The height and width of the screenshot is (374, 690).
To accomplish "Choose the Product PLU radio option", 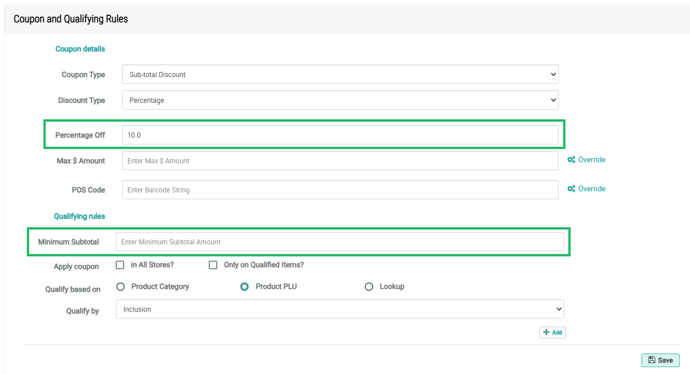I will tap(244, 287).
